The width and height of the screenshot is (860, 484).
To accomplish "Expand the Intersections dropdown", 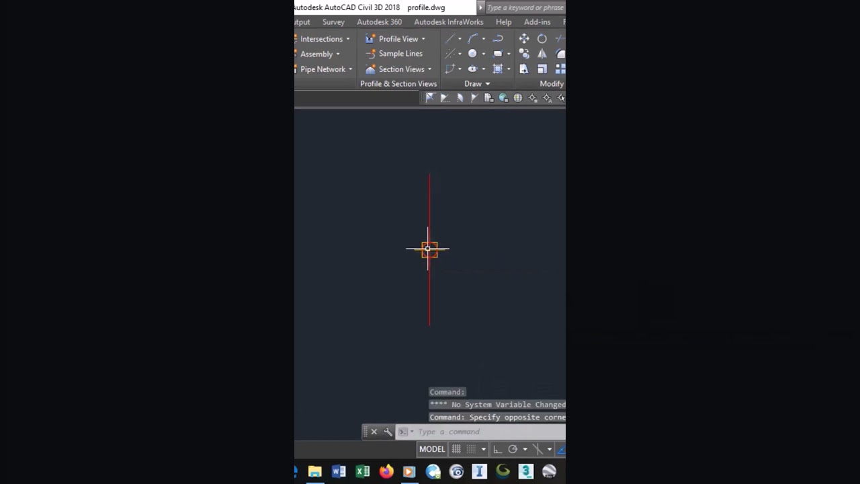I will pos(347,39).
